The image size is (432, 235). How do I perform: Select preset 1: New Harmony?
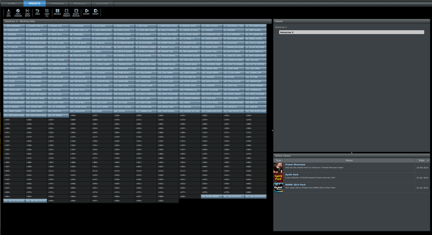tap(14, 26)
